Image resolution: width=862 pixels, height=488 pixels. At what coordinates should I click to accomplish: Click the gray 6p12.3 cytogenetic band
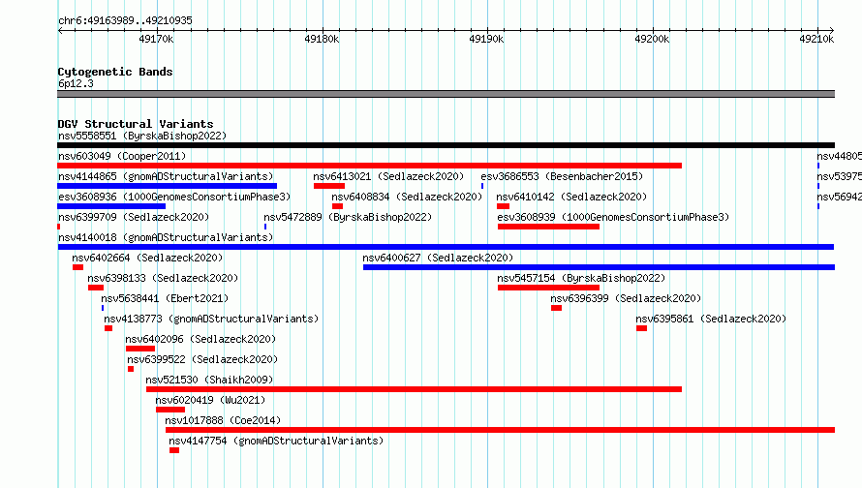pyautogui.click(x=446, y=94)
